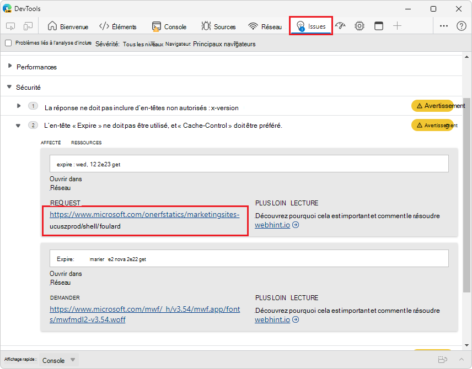
Task: Click the dock quick view icon
Action: [442, 360]
